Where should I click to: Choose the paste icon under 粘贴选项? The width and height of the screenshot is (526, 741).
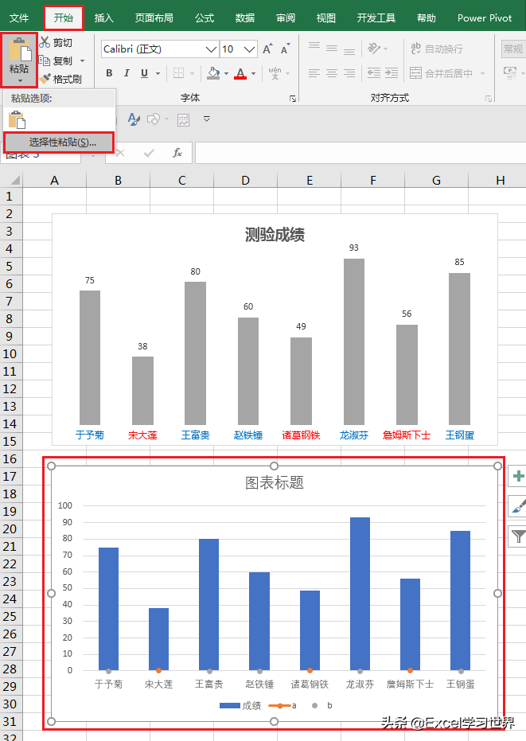(x=18, y=120)
